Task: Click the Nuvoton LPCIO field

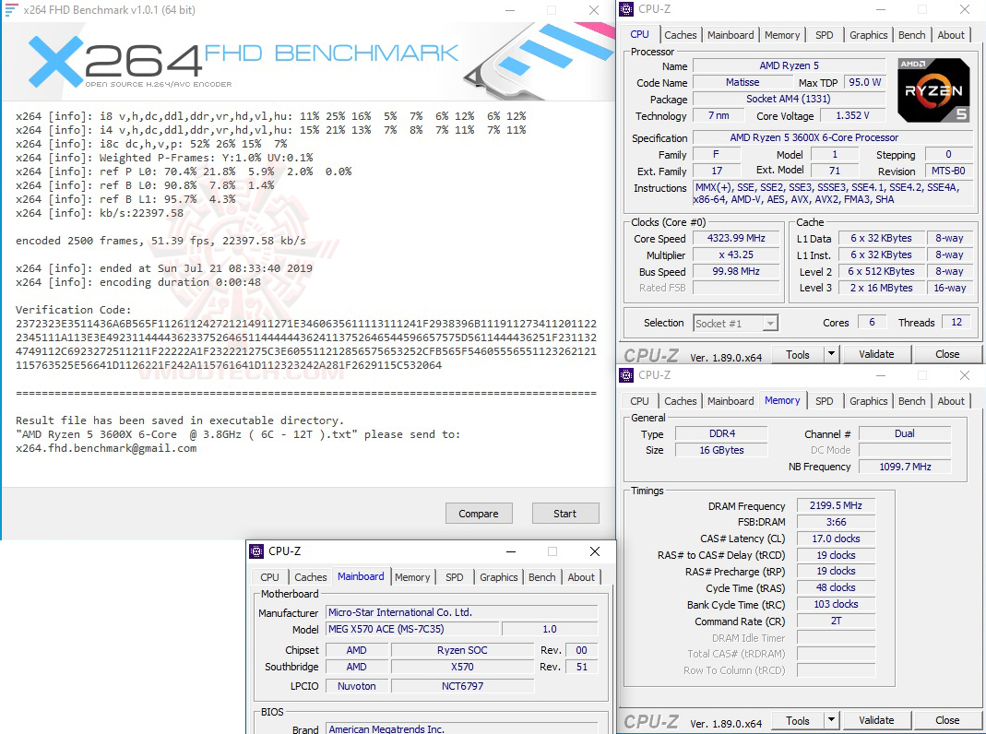Action: (x=357, y=686)
